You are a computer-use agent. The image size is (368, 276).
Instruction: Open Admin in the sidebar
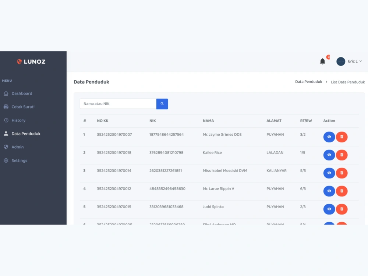coord(18,147)
